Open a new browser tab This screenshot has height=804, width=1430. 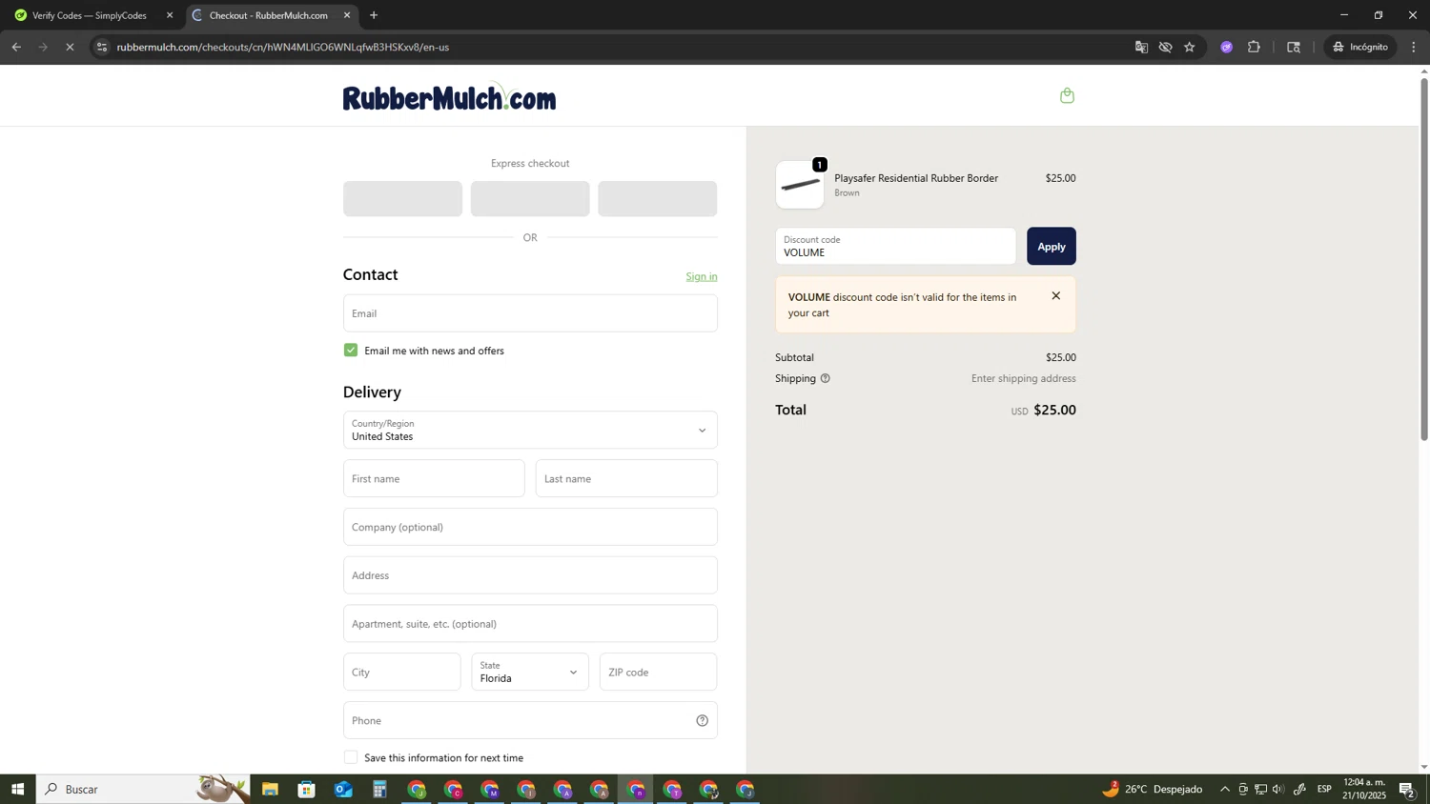[374, 15]
